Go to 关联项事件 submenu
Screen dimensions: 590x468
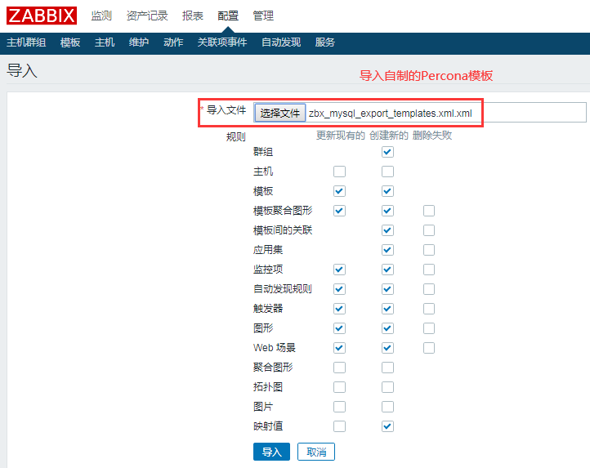click(222, 42)
